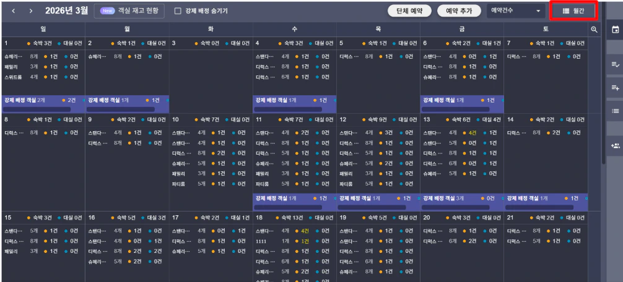This screenshot has width=623, height=282.
Task: Open the 강제 배정 객실 1개 bar on day 6
Action: [x=462, y=105]
